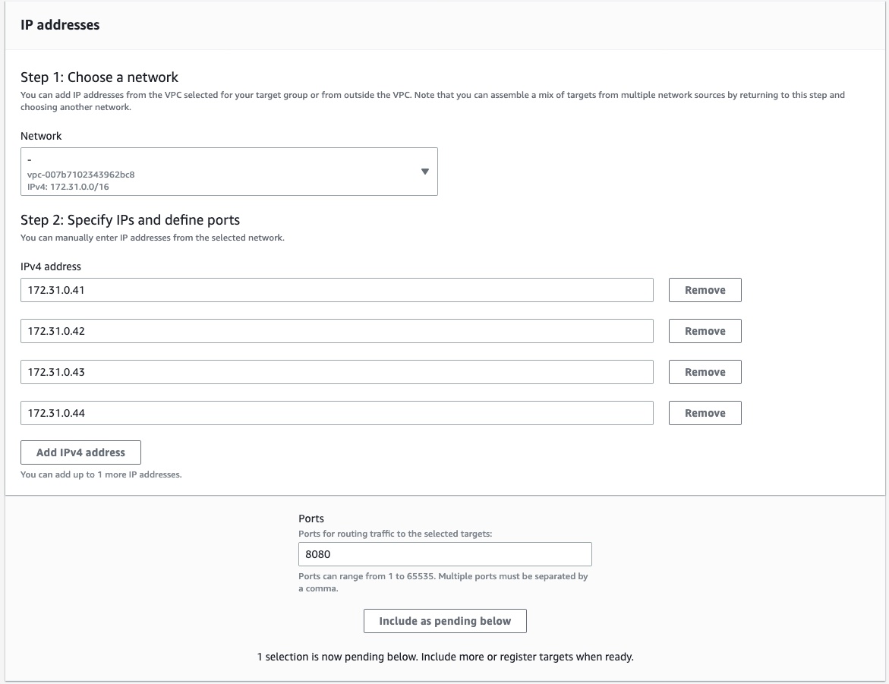
Task: Open the Network dropdown arrow
Action: (425, 172)
